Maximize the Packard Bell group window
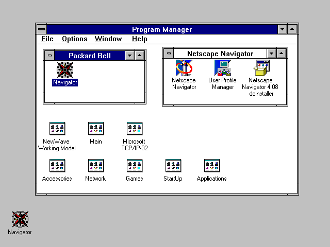The image size is (330, 247). point(139,56)
